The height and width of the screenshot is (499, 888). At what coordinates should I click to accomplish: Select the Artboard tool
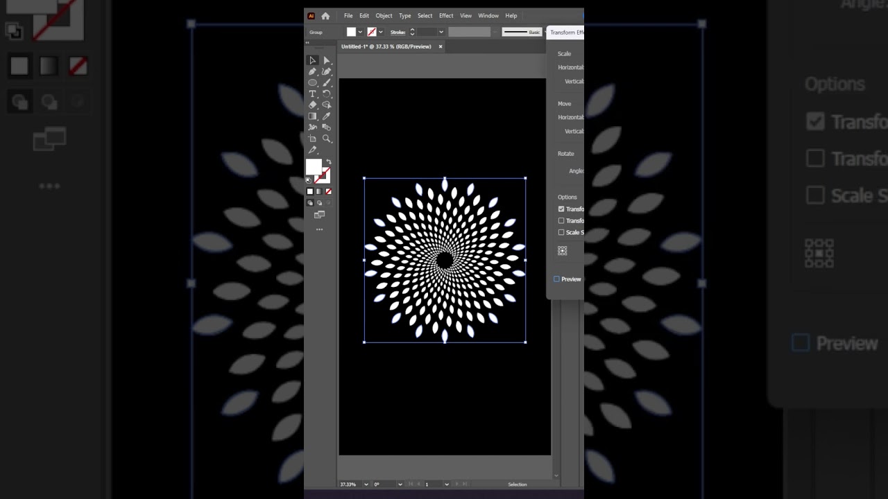tap(313, 139)
